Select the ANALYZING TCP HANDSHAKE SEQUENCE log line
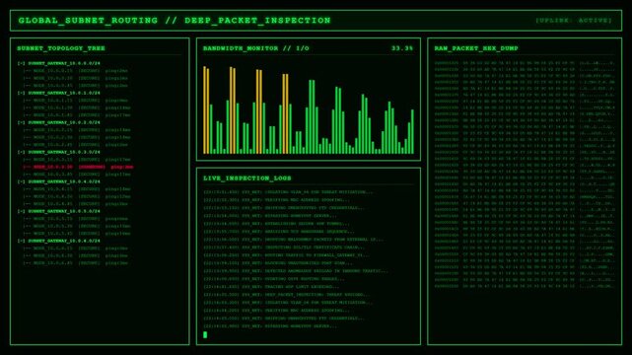632x355 pixels. click(x=279, y=232)
